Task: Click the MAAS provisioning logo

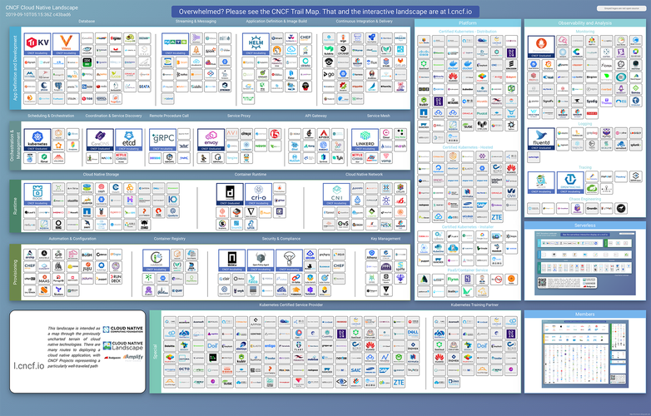Action: (x=44, y=279)
